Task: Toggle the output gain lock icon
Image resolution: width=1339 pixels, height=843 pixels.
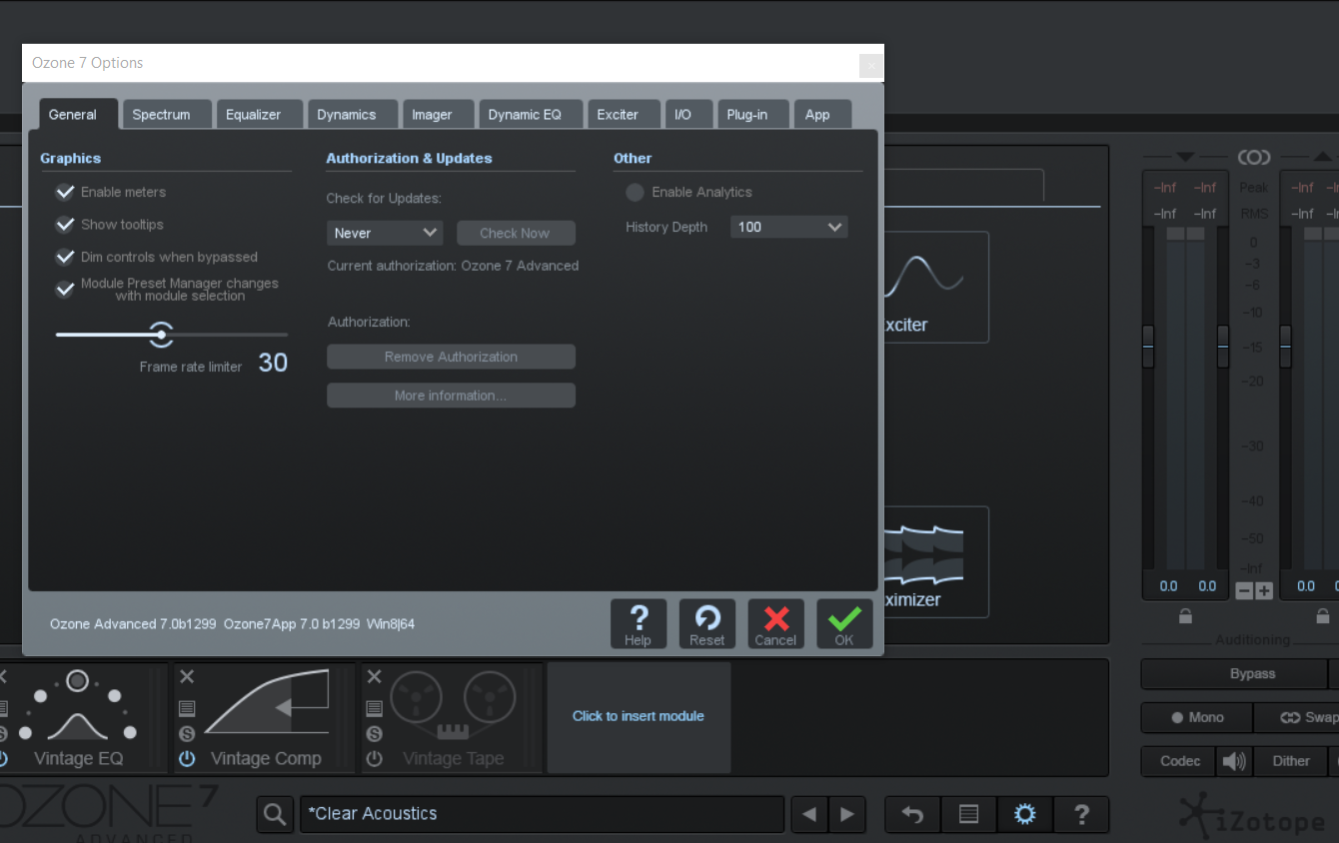Action: [1323, 616]
